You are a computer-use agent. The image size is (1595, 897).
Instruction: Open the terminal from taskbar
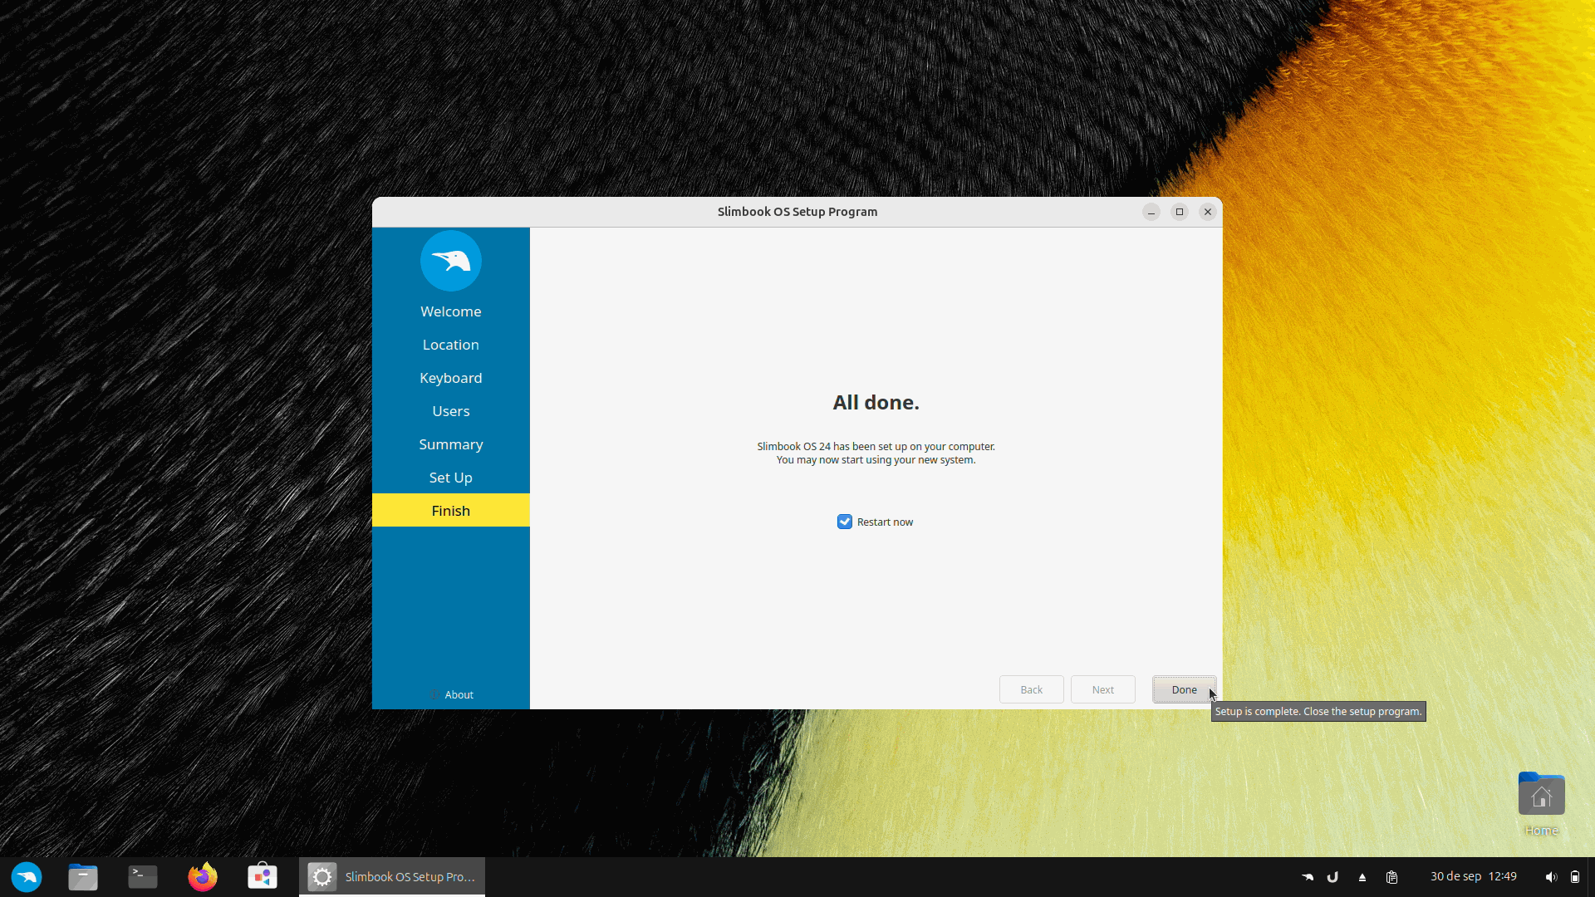[143, 877]
